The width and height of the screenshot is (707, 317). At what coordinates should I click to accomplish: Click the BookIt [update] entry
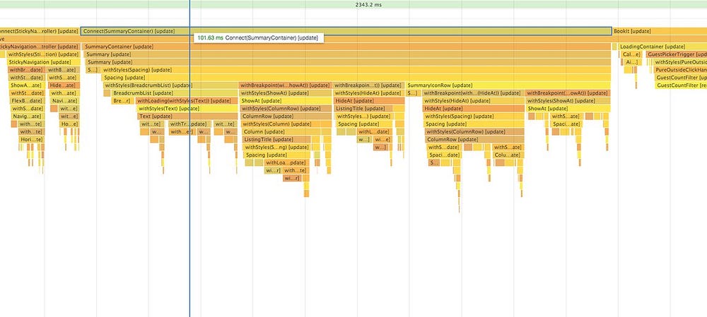tap(660, 31)
